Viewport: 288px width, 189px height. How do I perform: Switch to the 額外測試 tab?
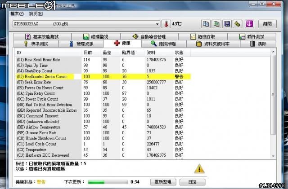[x=252, y=37]
